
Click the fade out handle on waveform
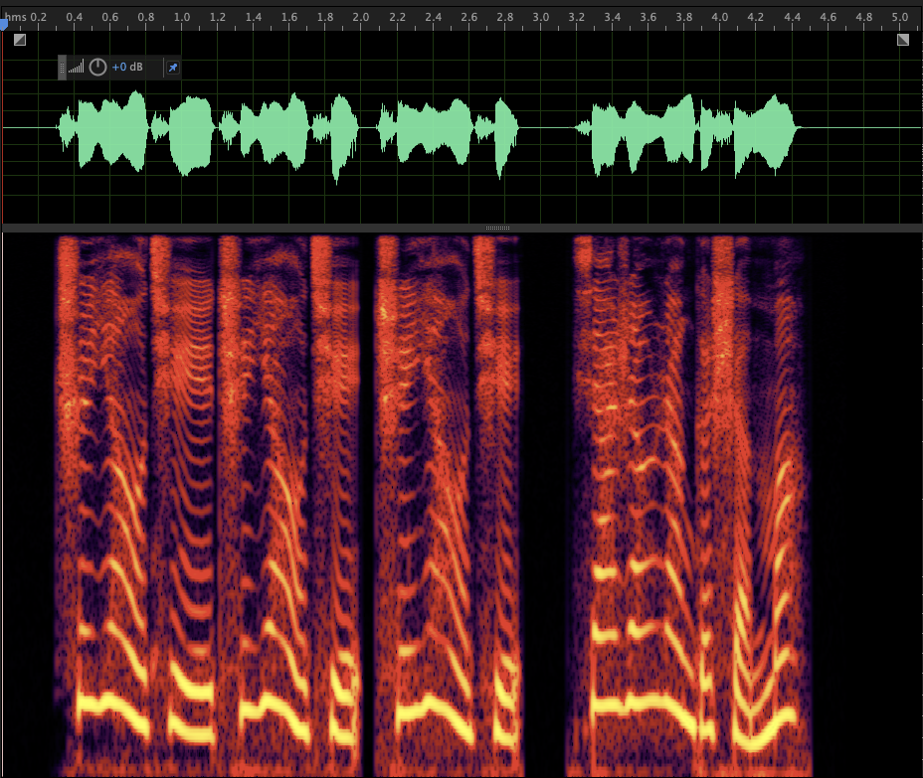click(x=903, y=40)
